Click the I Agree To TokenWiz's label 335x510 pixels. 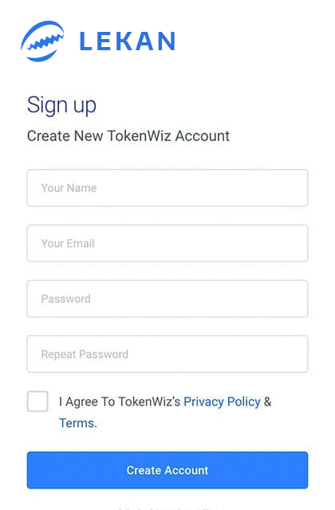tap(120, 402)
